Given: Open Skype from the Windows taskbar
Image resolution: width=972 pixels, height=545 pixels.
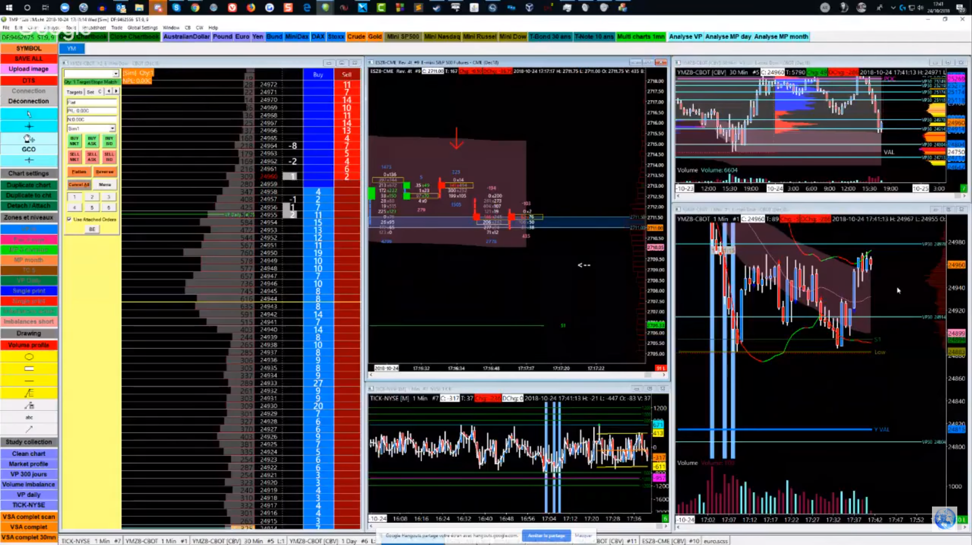Looking at the screenshot, I should coord(176,8).
